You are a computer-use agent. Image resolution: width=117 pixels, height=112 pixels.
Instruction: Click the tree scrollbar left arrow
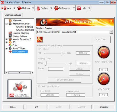[x=7, y=73]
